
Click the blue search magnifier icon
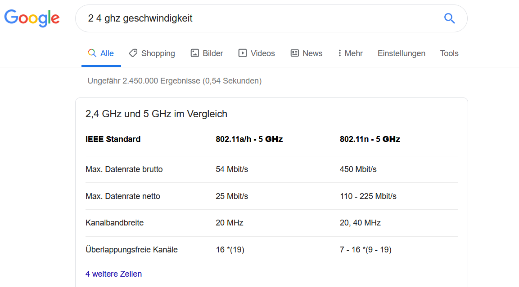449,18
